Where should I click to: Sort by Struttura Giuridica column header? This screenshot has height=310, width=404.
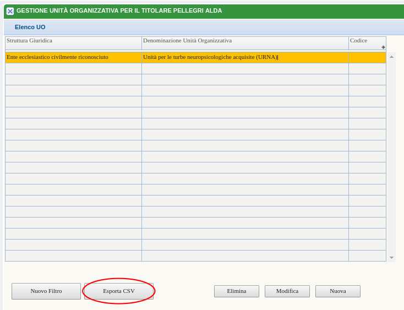73,41
